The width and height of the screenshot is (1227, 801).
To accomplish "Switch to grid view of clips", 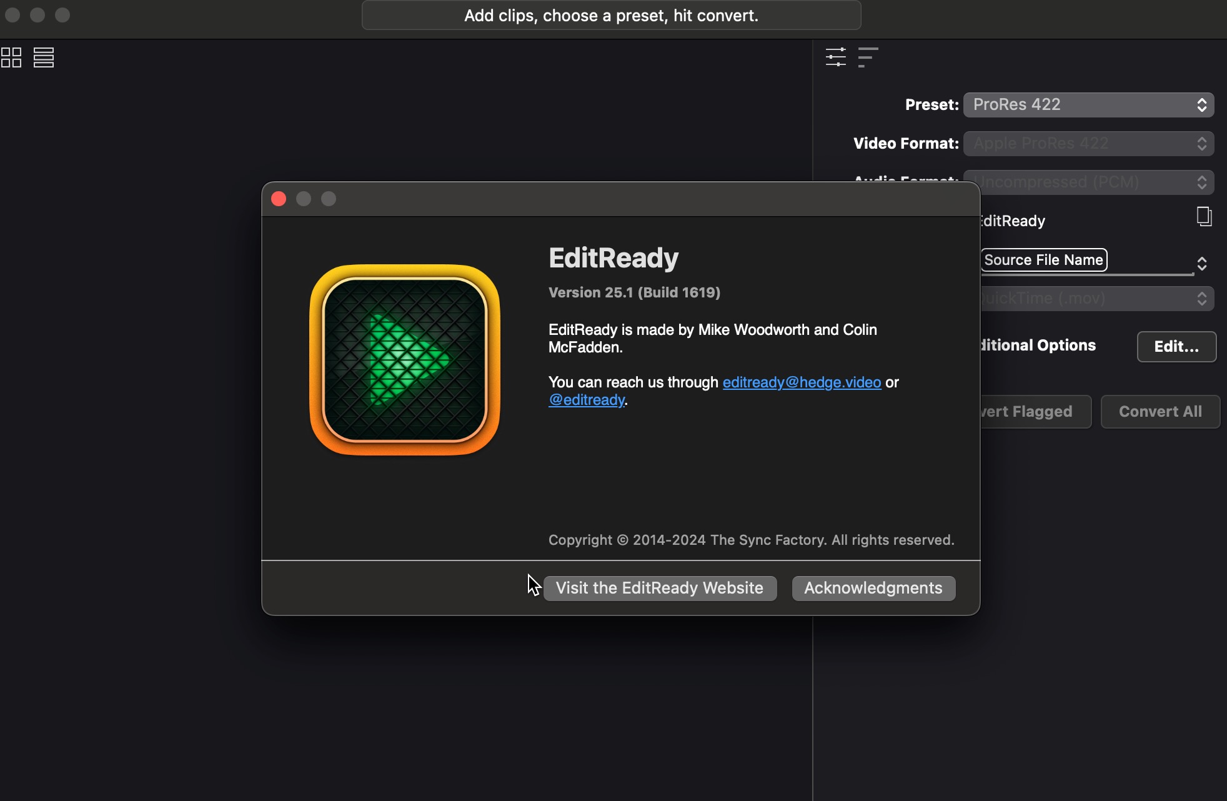I will tap(11, 57).
